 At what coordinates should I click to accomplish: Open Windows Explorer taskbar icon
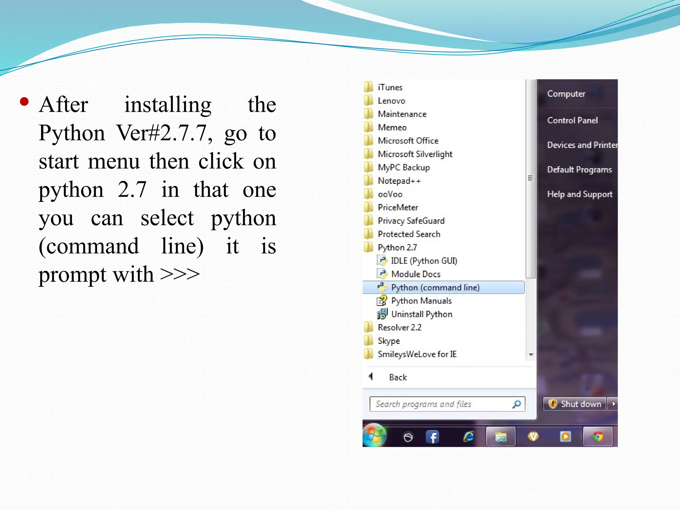pos(500,437)
